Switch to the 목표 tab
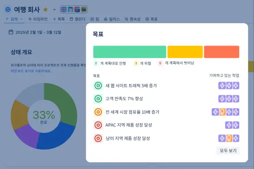 (x=152, y=19)
